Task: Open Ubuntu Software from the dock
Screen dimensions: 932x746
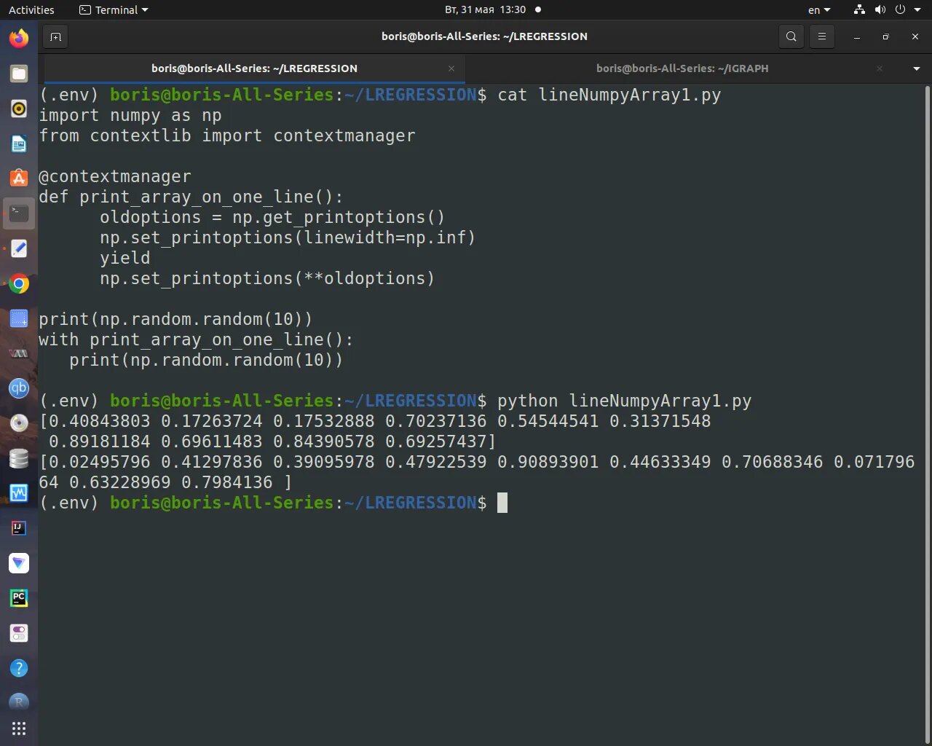Action: point(19,178)
